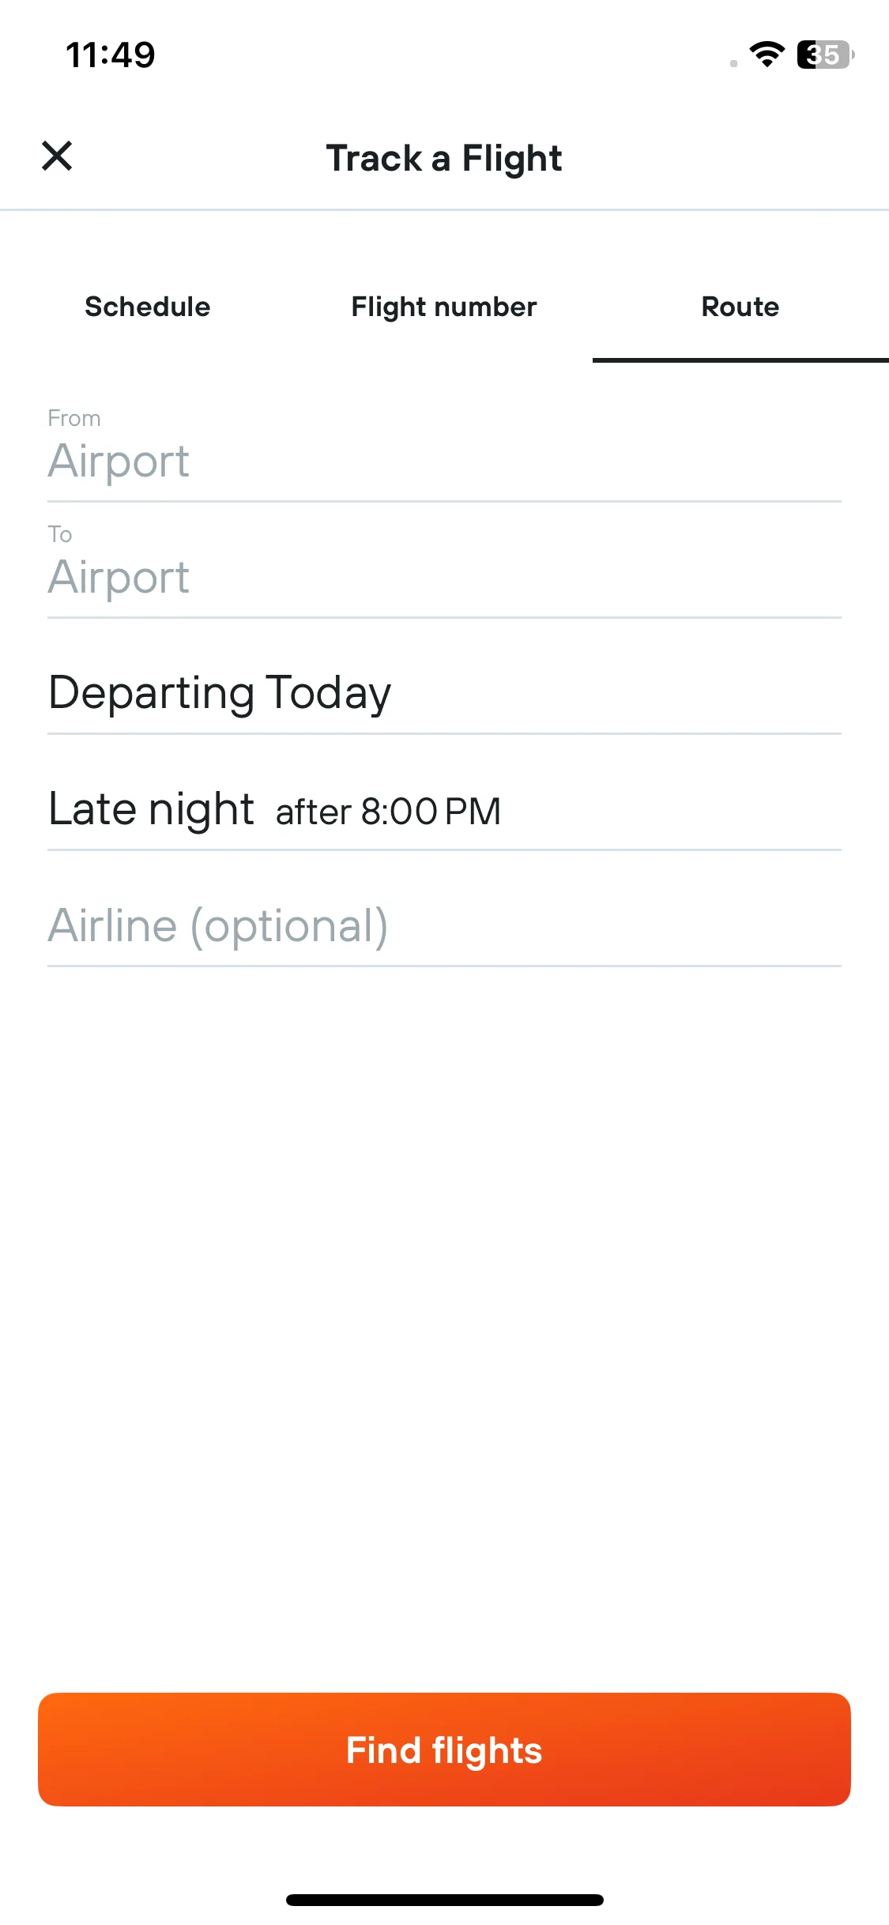Switch to the Flight number tab
889x1925 pixels.
click(x=444, y=307)
